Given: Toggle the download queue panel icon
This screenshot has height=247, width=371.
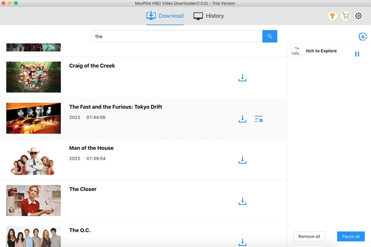Looking at the screenshot, I should tap(363, 36).
